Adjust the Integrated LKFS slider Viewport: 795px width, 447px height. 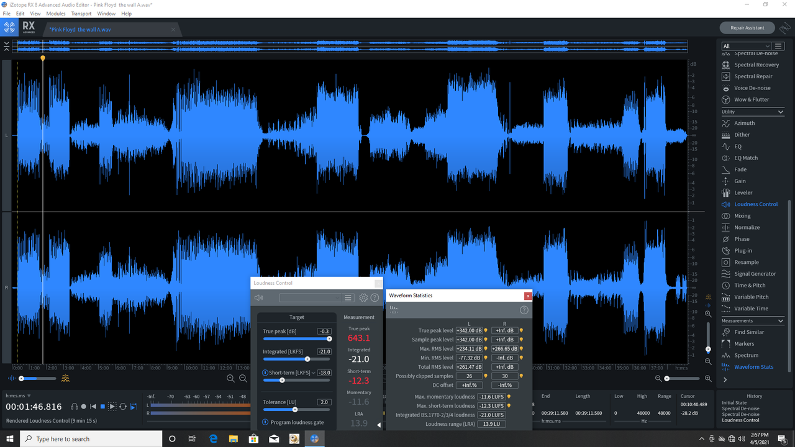(296, 359)
